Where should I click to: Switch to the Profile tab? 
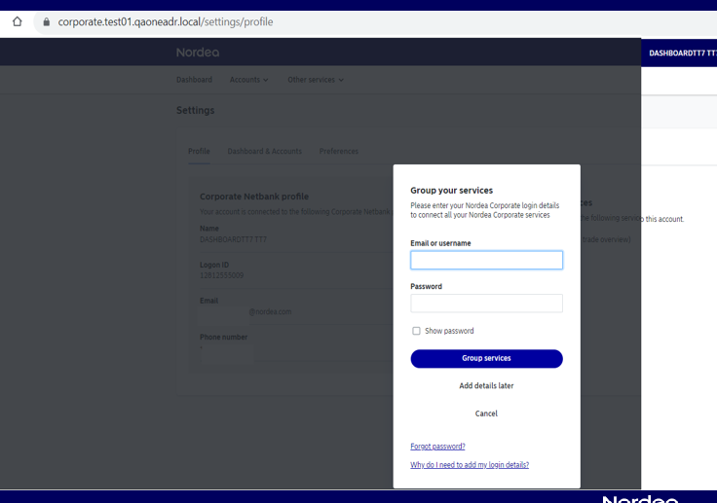coord(199,151)
